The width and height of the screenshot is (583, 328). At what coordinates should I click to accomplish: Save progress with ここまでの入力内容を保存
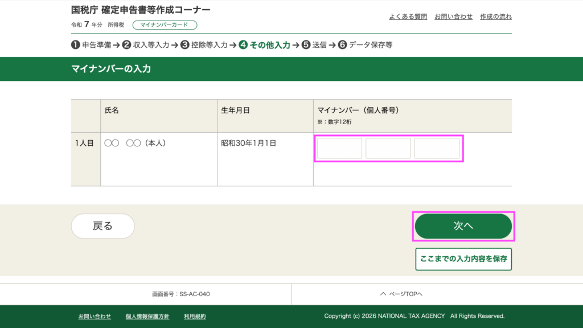463,259
